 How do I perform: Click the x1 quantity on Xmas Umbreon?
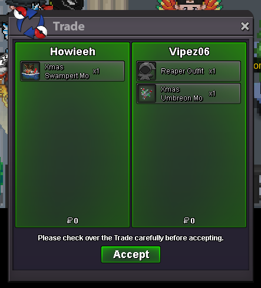(x=212, y=93)
